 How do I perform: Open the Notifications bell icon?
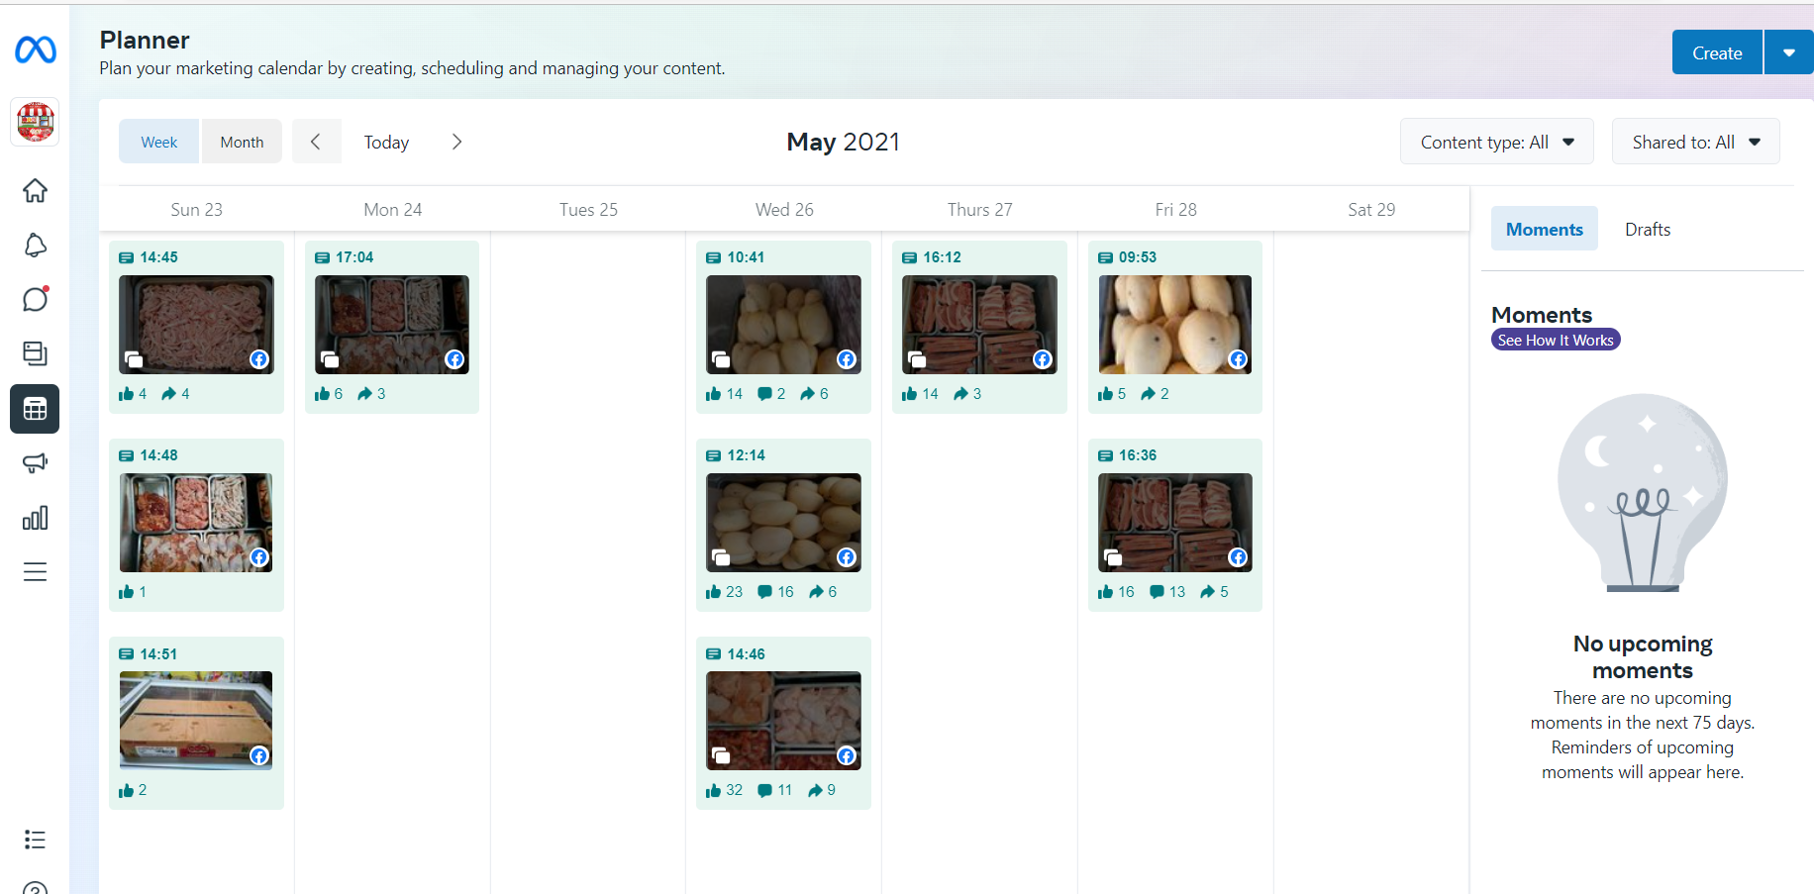coord(35,245)
